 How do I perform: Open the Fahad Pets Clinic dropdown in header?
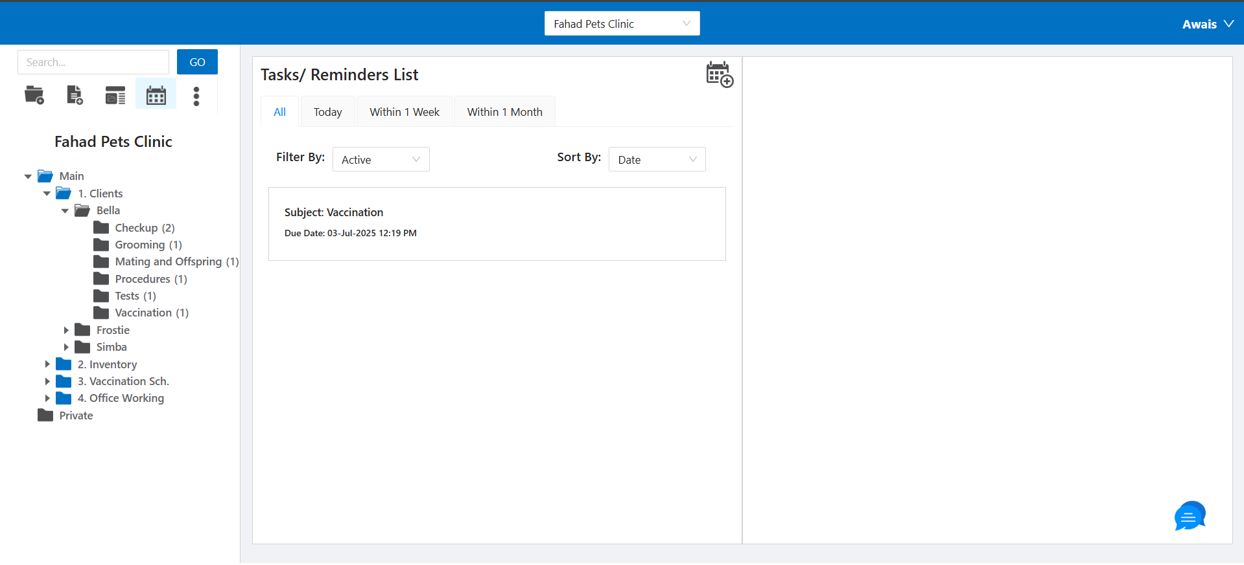tap(622, 24)
